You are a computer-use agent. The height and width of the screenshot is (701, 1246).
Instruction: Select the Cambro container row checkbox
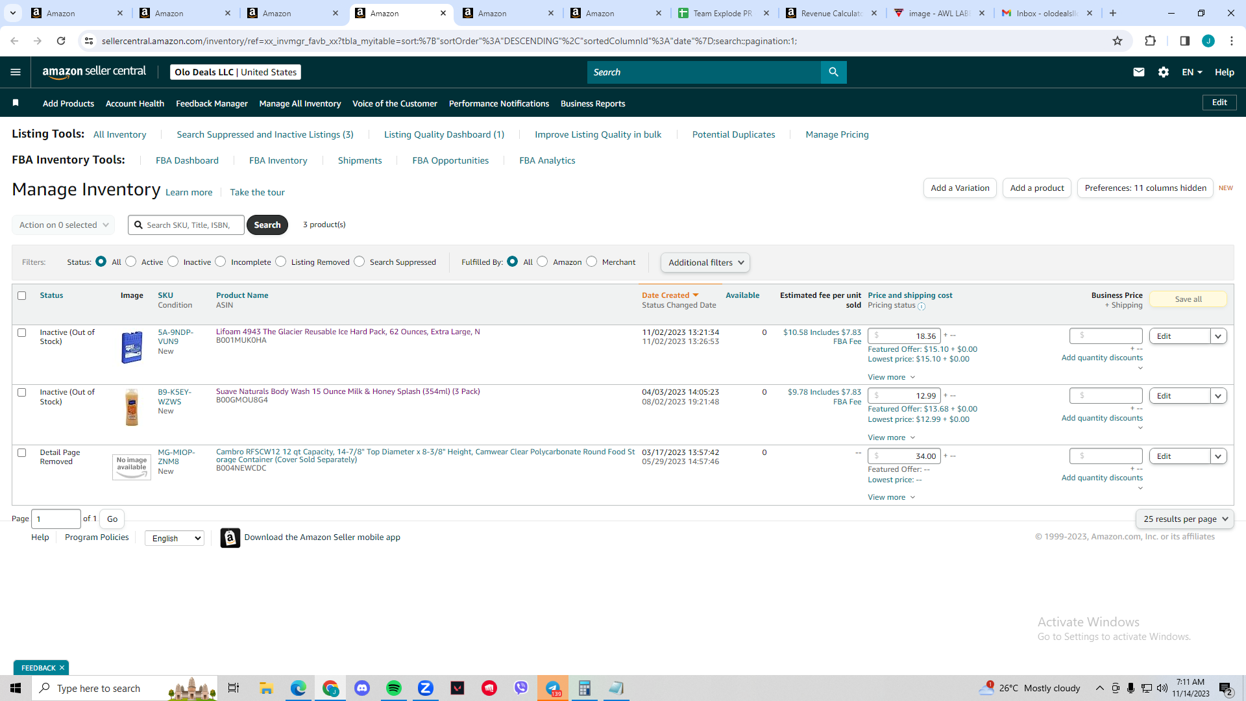[x=22, y=452]
